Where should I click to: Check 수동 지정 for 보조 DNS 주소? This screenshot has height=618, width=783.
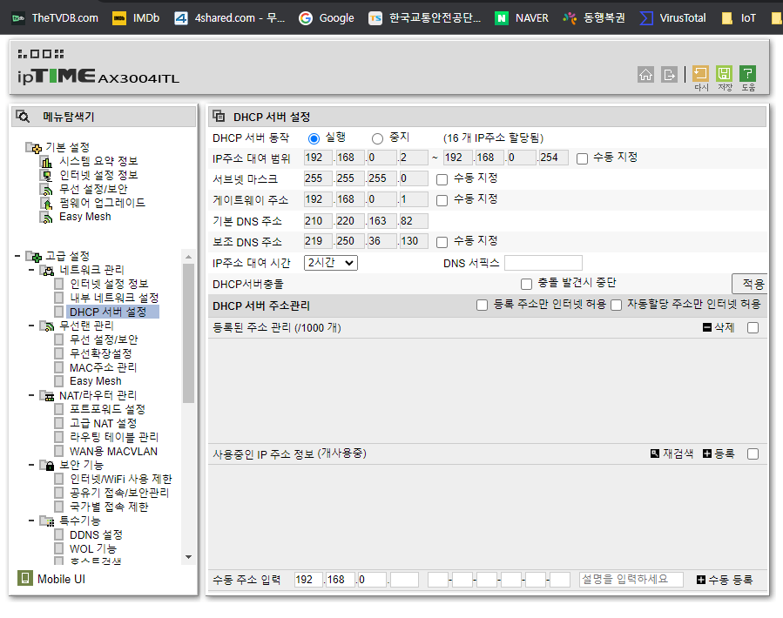coord(442,243)
